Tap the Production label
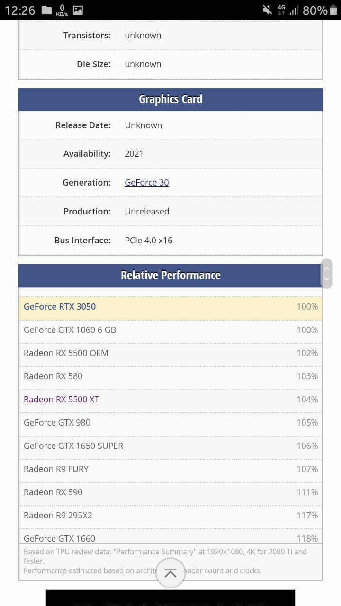 coord(87,211)
